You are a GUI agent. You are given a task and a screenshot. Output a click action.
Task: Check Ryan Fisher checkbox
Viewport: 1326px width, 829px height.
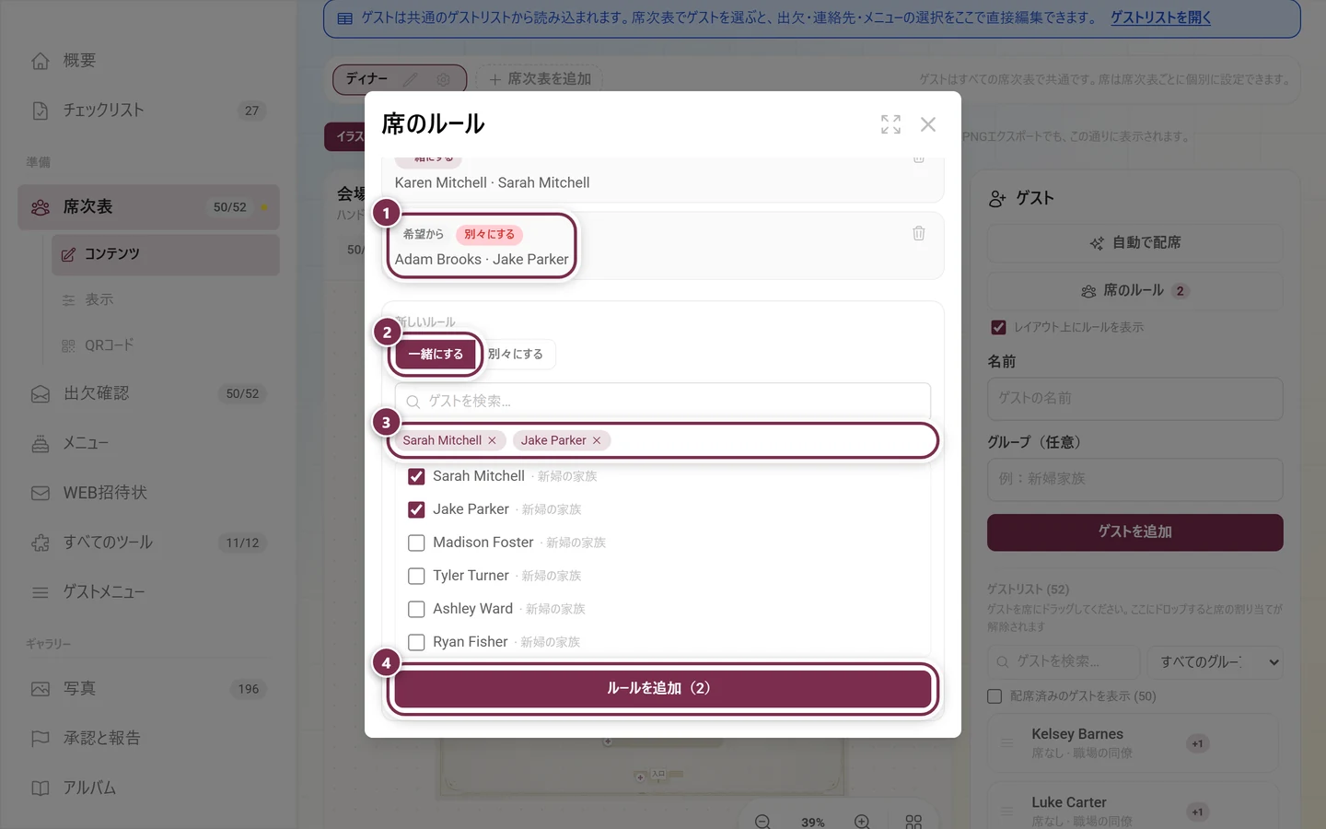[x=416, y=642]
